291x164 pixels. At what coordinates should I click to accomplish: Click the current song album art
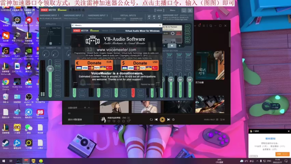103,120
